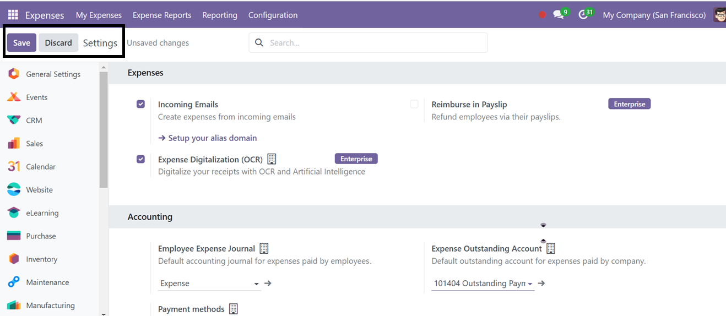Click company icon beside Employee Expense Journal

264,248
